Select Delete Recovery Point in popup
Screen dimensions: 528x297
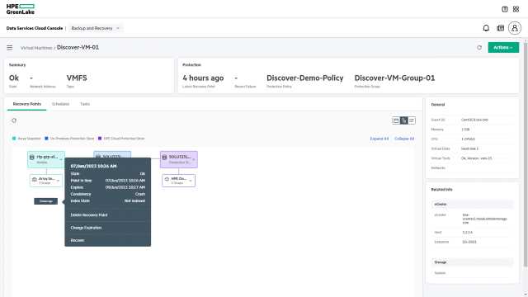tap(89, 214)
